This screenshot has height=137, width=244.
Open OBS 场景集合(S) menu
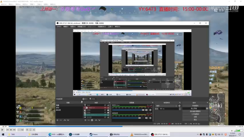tap(102, 26)
